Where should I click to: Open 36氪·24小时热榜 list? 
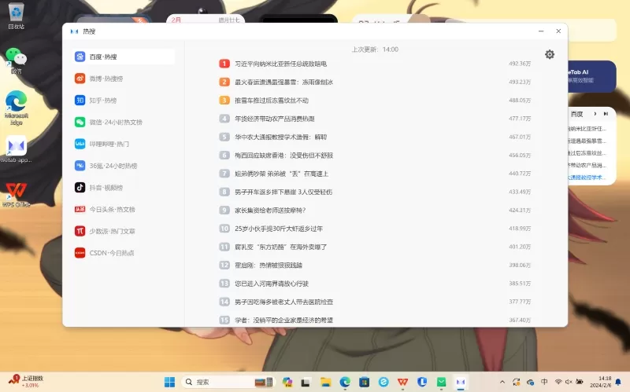click(x=110, y=166)
